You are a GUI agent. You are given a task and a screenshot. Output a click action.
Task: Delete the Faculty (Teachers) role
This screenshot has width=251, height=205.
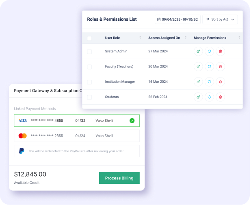point(220,67)
